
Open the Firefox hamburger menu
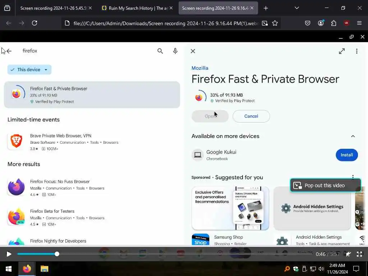click(x=359, y=23)
